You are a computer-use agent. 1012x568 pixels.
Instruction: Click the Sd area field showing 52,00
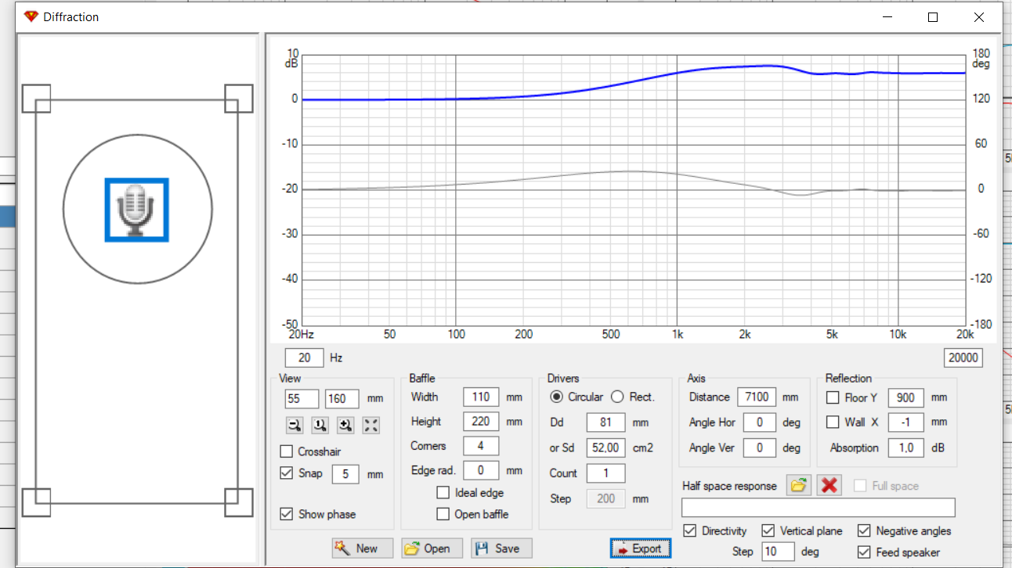(606, 448)
